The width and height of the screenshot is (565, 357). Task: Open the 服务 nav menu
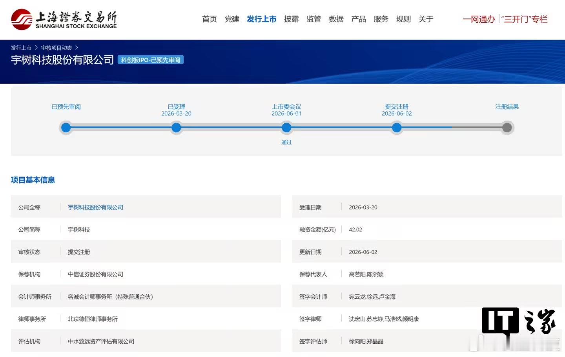(381, 19)
